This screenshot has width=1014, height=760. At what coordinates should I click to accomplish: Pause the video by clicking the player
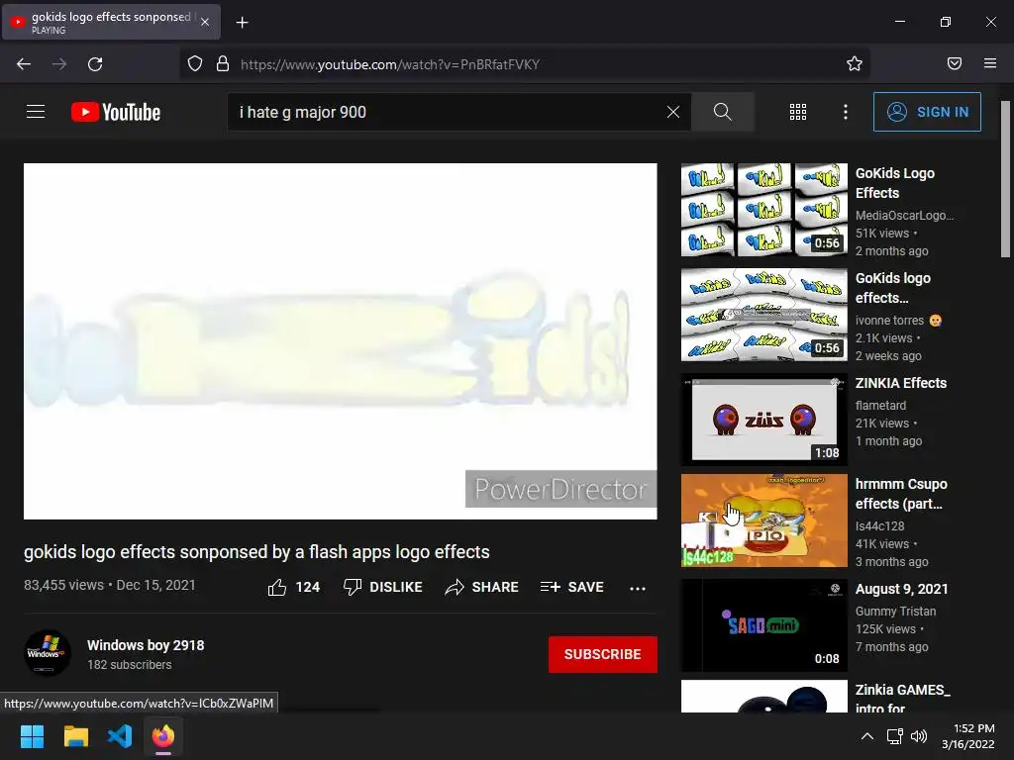341,340
